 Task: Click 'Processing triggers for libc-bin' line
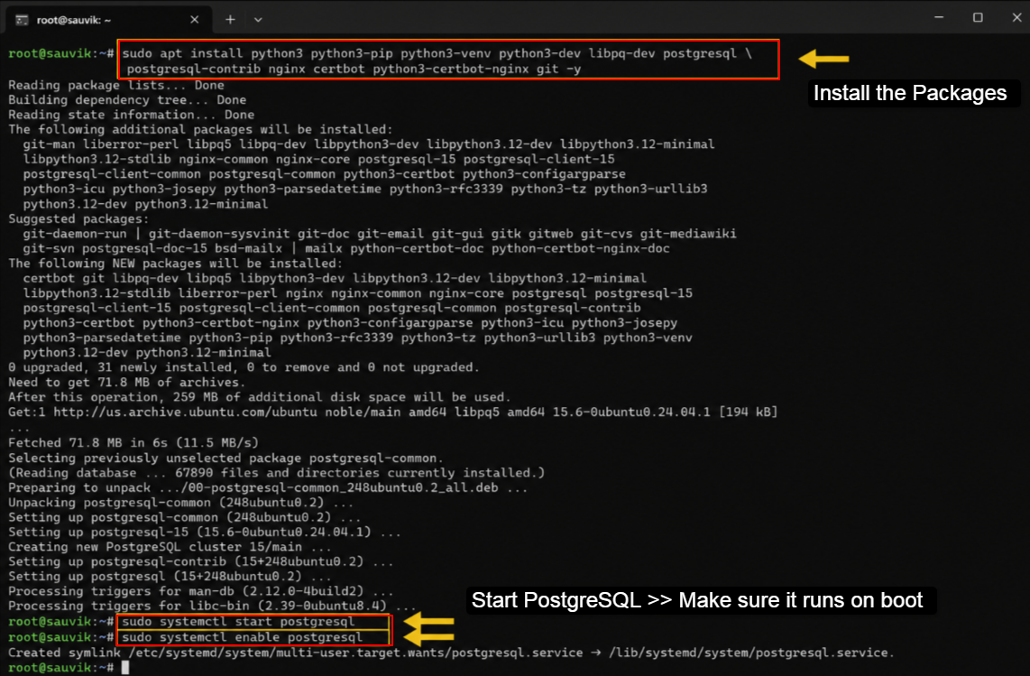[212, 606]
